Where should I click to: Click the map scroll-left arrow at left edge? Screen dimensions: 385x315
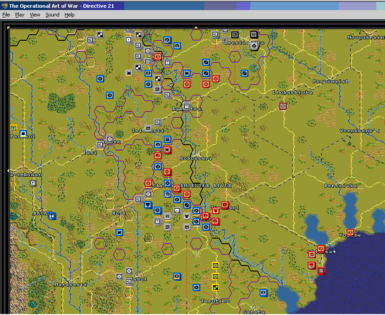pos(8,170)
